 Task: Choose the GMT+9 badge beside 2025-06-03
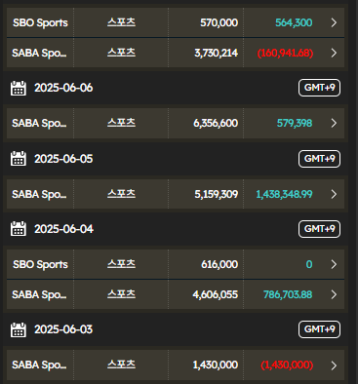coord(319,329)
